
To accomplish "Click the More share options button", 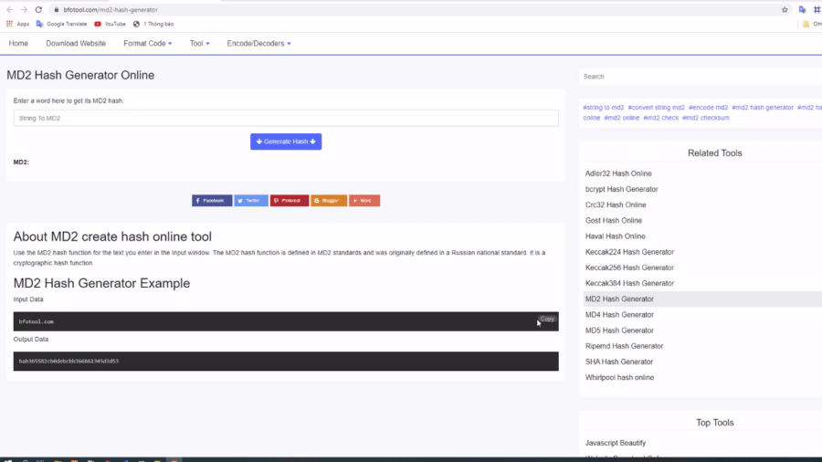I will pos(364,200).
